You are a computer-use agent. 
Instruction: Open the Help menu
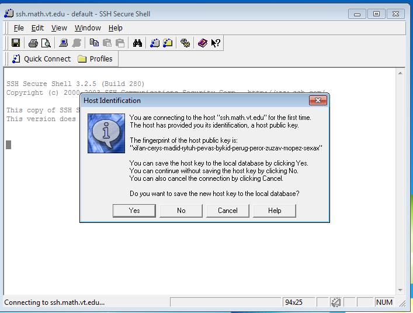point(115,28)
